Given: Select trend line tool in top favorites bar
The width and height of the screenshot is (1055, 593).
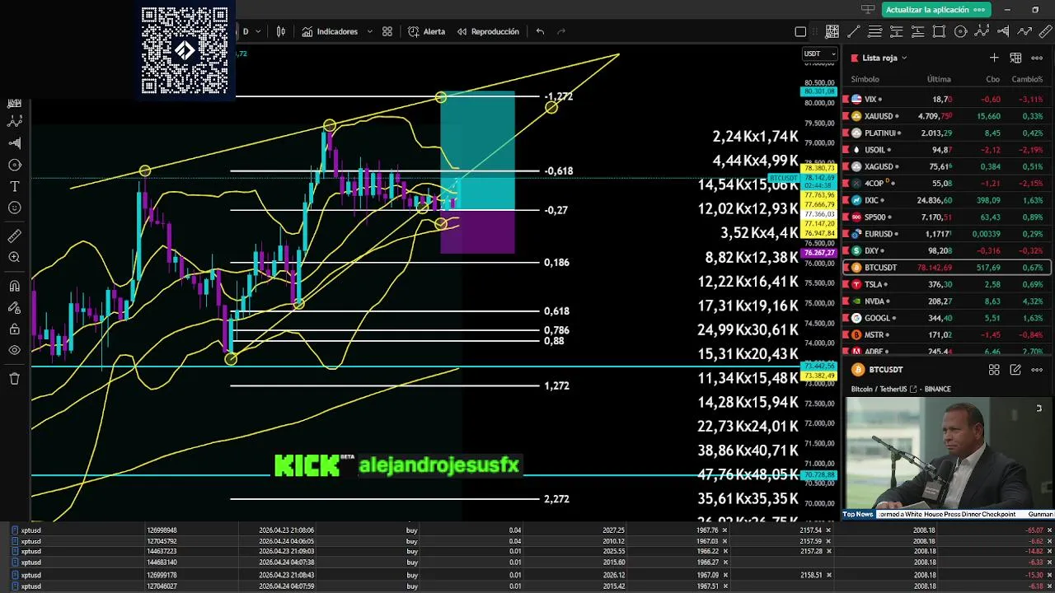Looking at the screenshot, I should pos(854,32).
